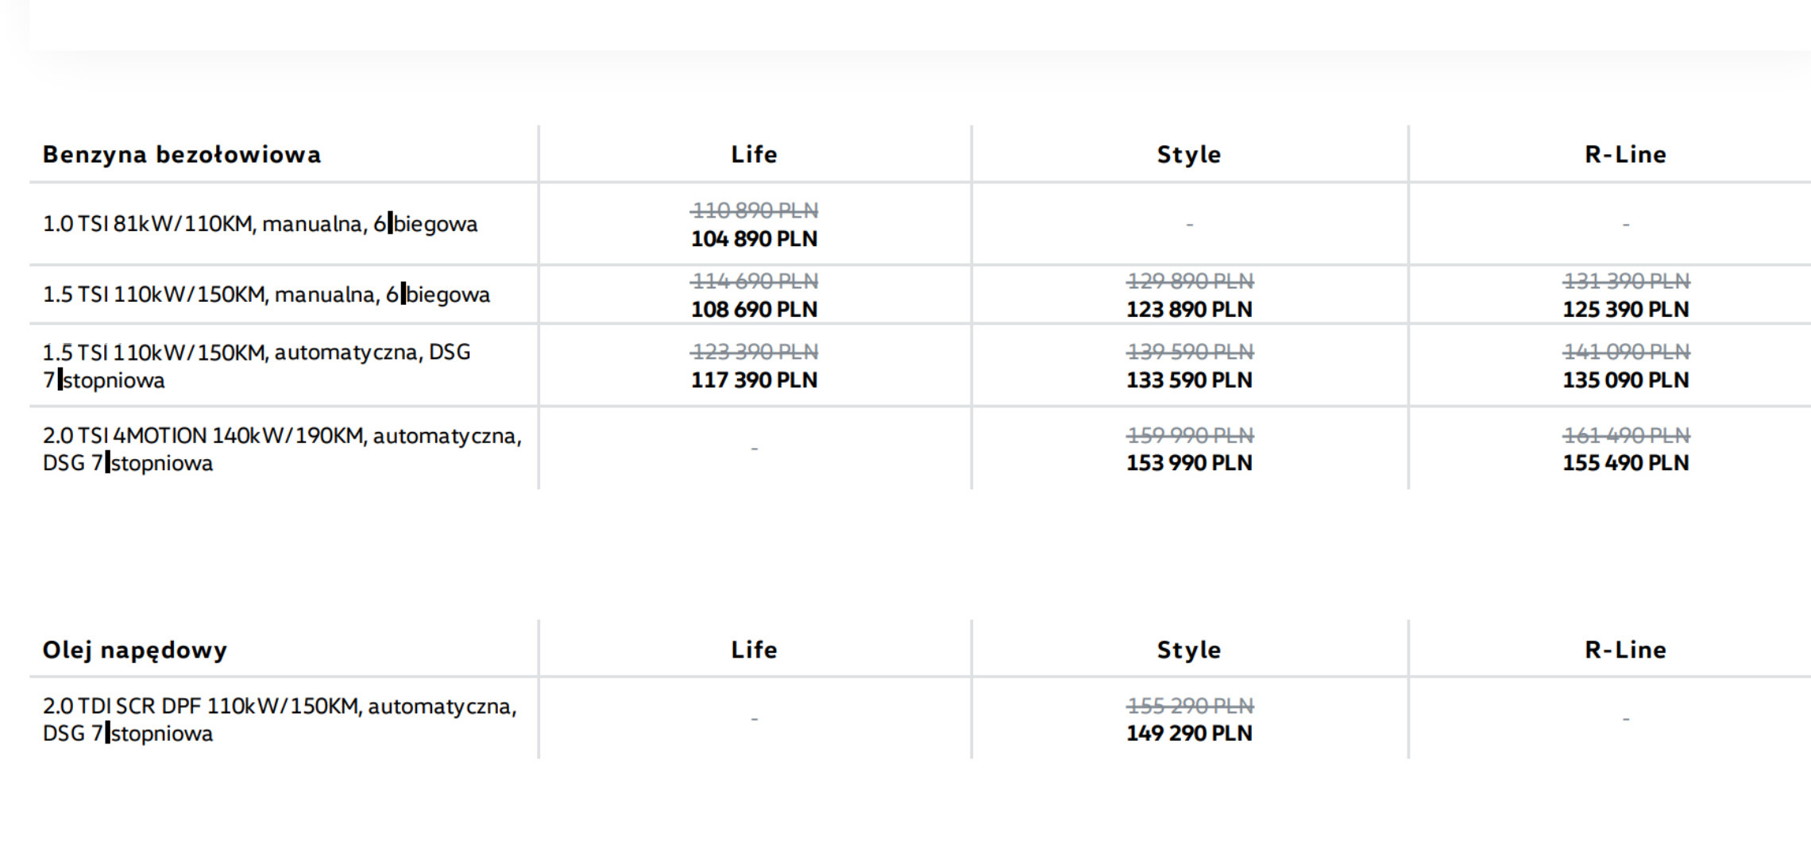The height and width of the screenshot is (845, 1811).
Task: Click the 149 290 PLN diesel Style price
Action: [x=1188, y=733]
